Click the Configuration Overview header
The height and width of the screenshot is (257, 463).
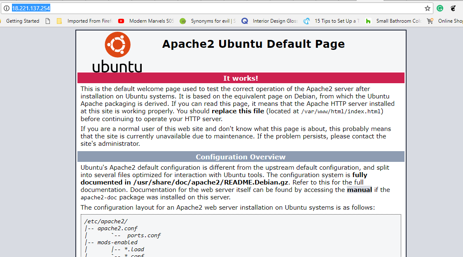(x=241, y=157)
